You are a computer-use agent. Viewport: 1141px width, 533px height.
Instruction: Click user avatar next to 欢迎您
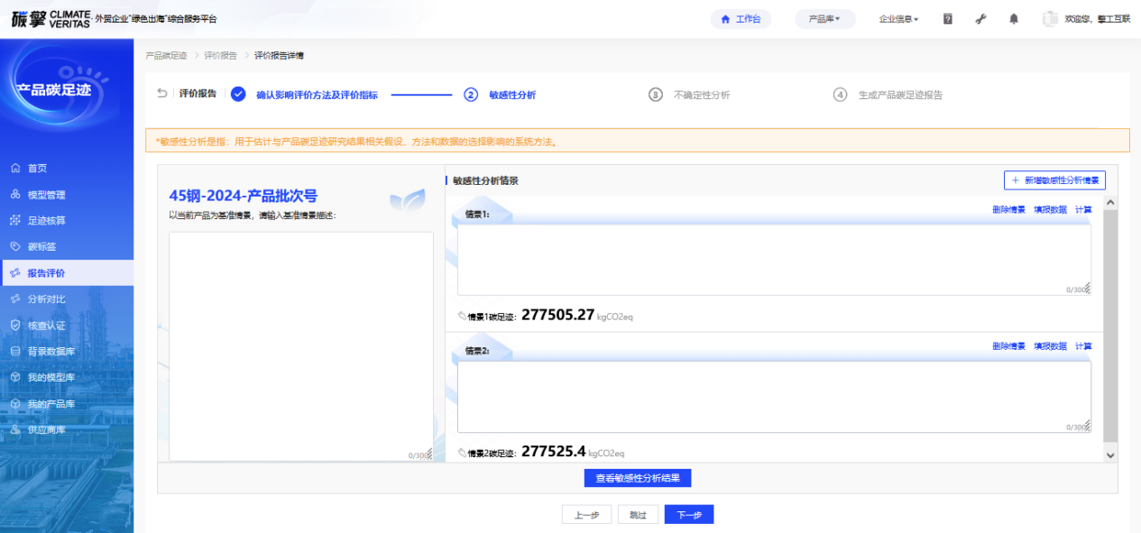(x=1050, y=19)
